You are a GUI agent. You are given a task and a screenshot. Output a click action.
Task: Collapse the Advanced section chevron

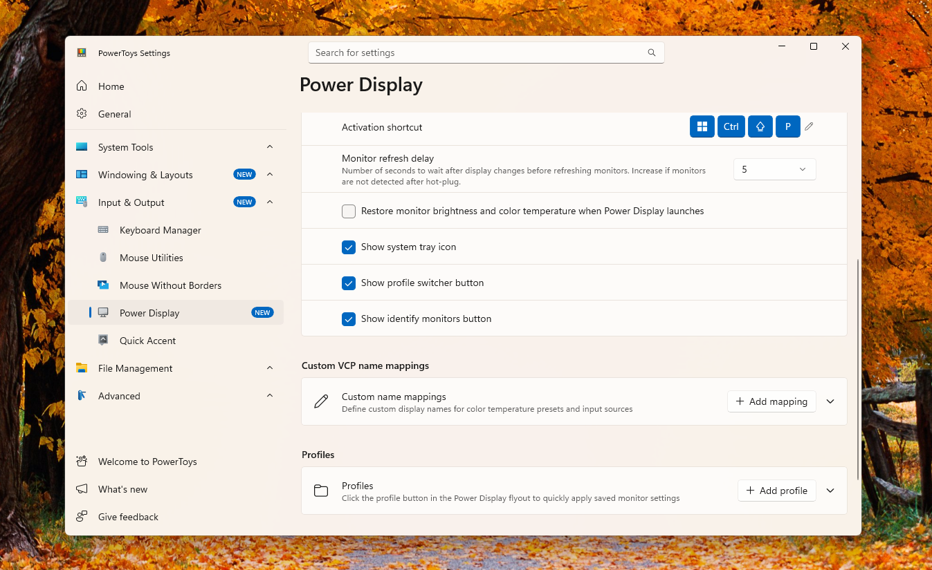click(x=270, y=396)
